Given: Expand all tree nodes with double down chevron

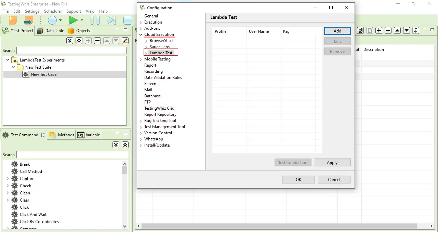Looking at the screenshot, I should 70,41.
